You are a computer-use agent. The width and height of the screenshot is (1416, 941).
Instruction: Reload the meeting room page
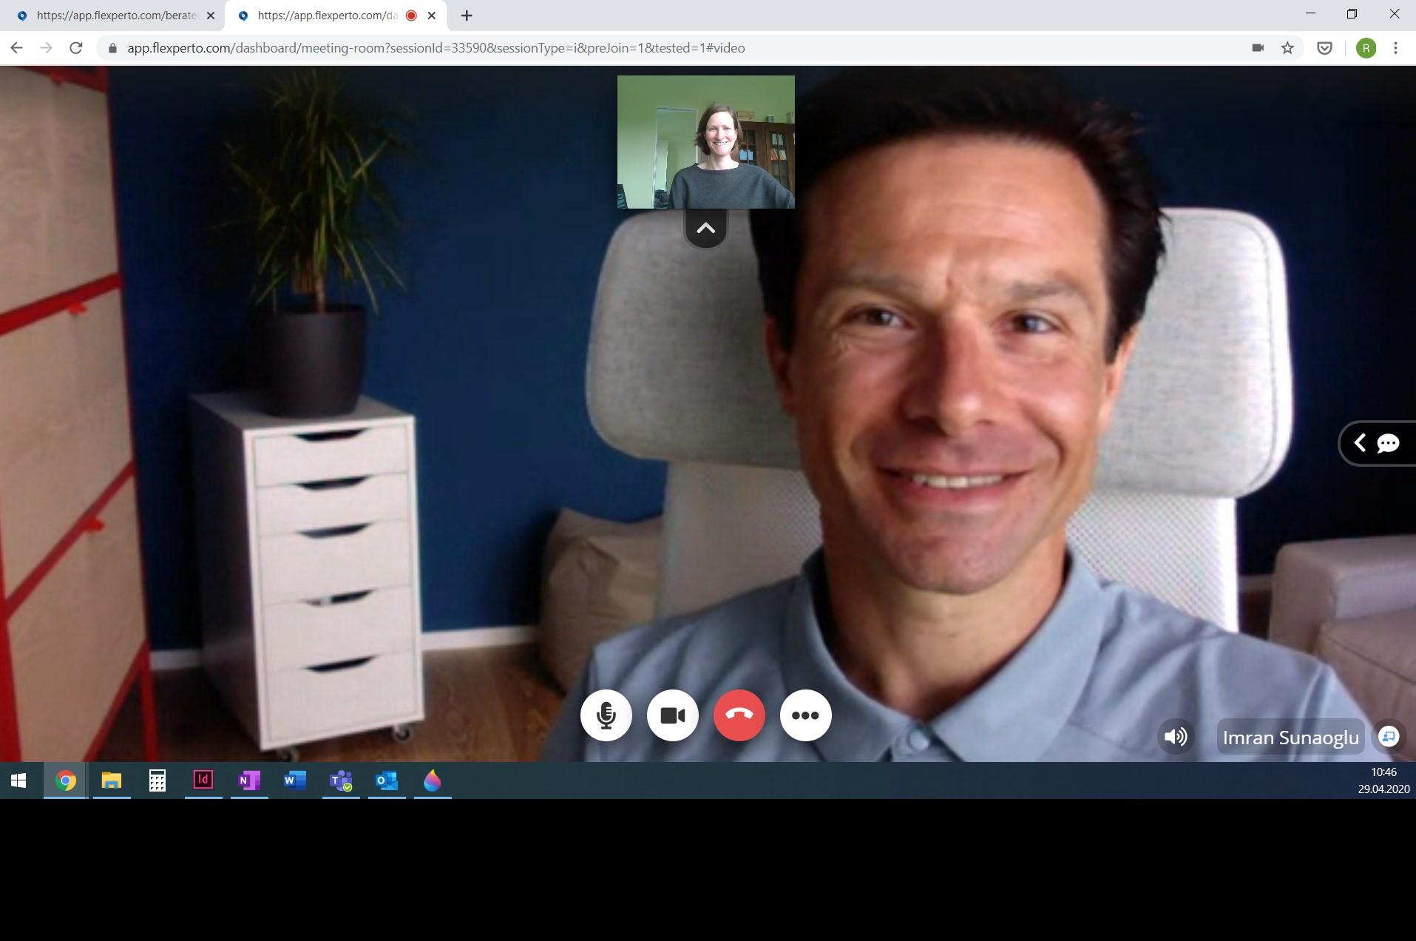tap(75, 48)
